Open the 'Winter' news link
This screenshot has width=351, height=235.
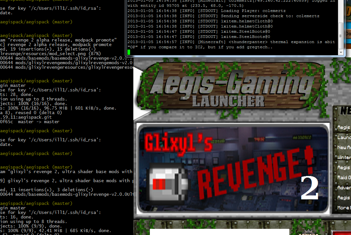coord(344,158)
